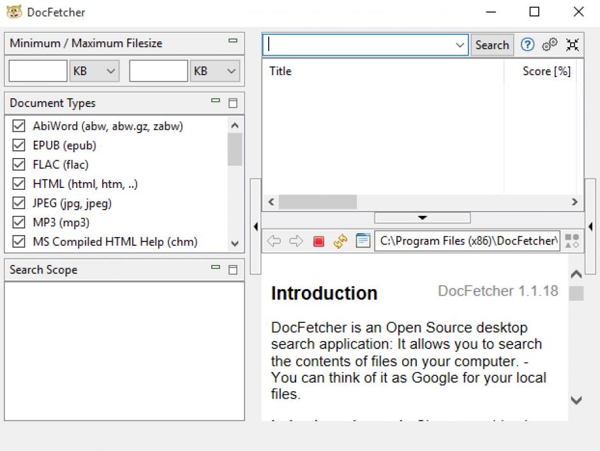Click the red stop loading icon
600x451 pixels.
pos(319,241)
